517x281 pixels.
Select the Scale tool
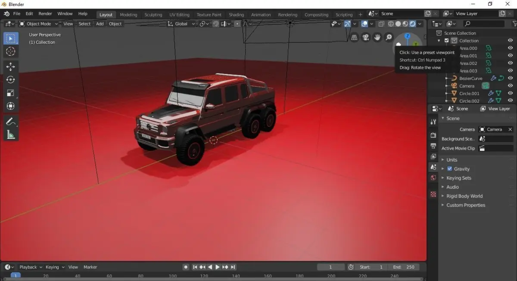pos(11,93)
